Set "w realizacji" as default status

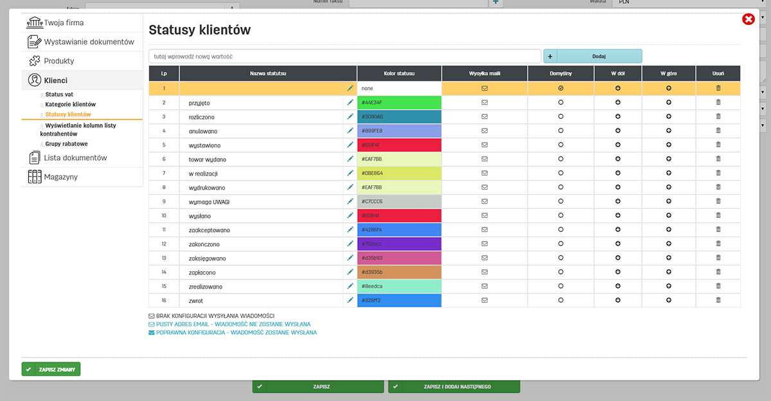pos(560,173)
